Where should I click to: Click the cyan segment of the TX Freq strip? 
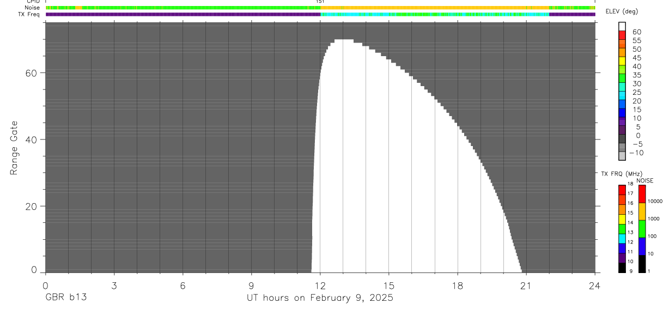coord(435,14)
